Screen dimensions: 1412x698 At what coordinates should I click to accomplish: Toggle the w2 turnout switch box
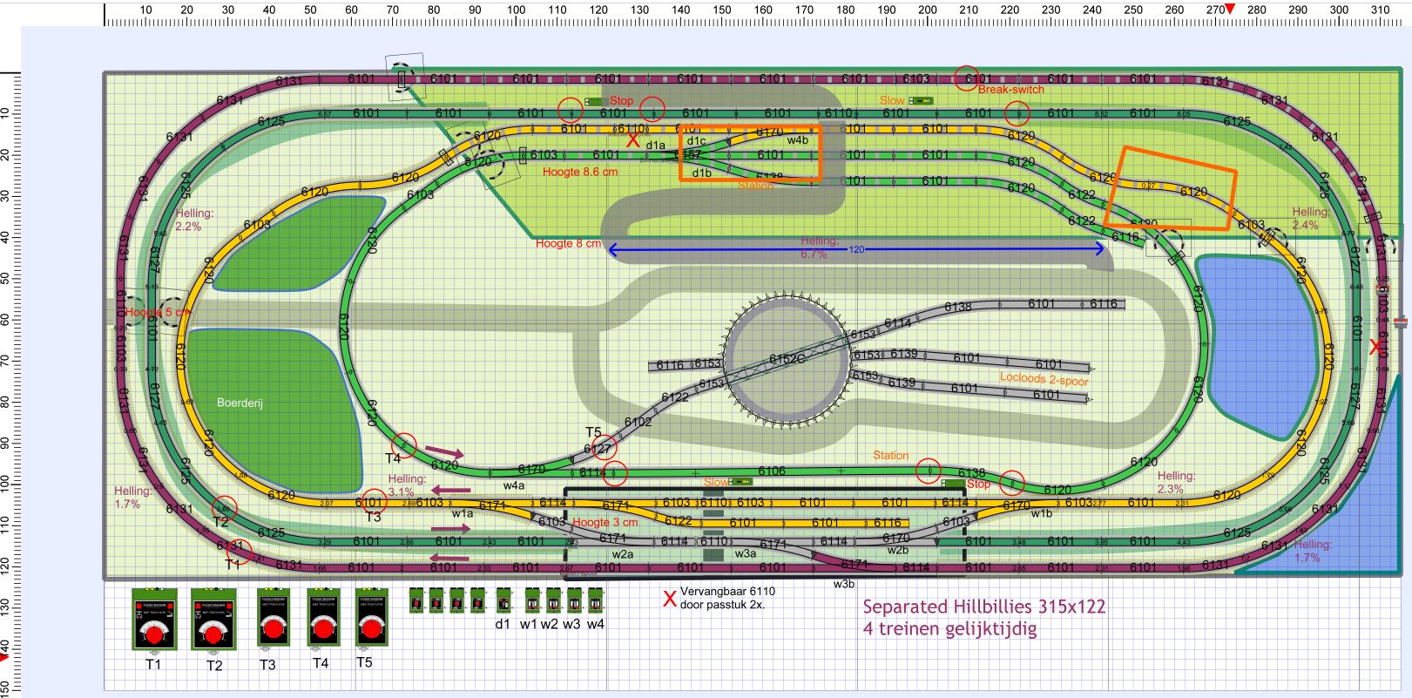tap(553, 600)
